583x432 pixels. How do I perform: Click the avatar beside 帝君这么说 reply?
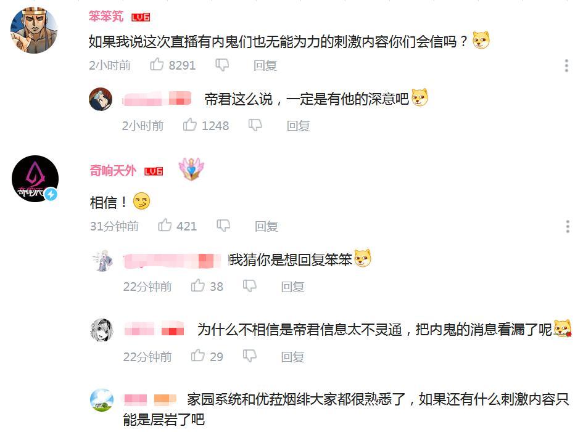point(101,99)
